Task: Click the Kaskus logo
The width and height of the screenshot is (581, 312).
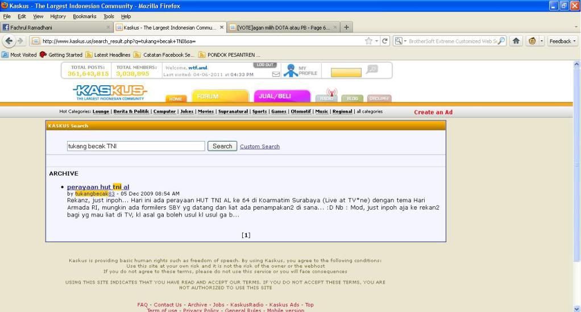Action: 110,92
